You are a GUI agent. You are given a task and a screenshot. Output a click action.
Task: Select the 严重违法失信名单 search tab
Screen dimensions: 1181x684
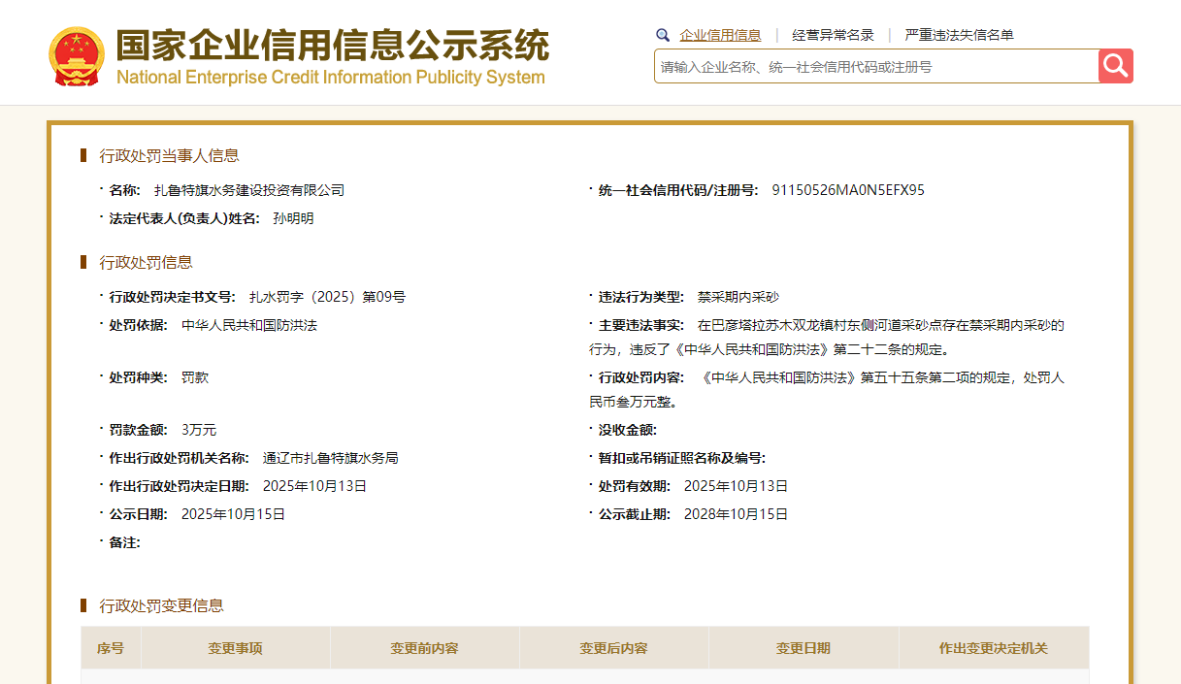(x=959, y=35)
